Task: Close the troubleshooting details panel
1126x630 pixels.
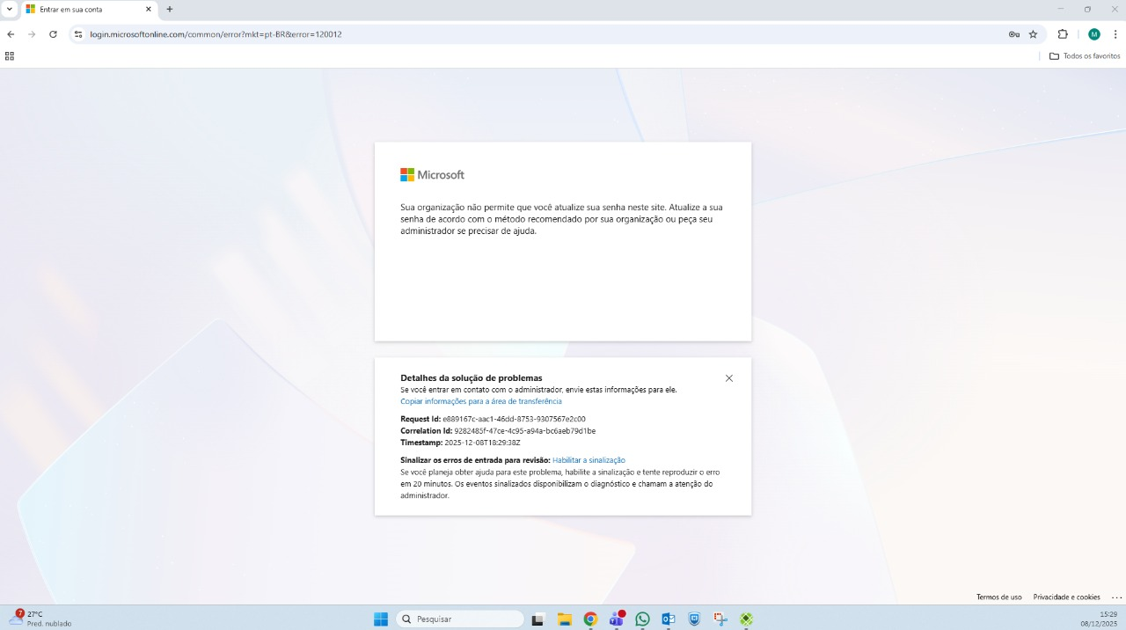Action: pyautogui.click(x=729, y=378)
